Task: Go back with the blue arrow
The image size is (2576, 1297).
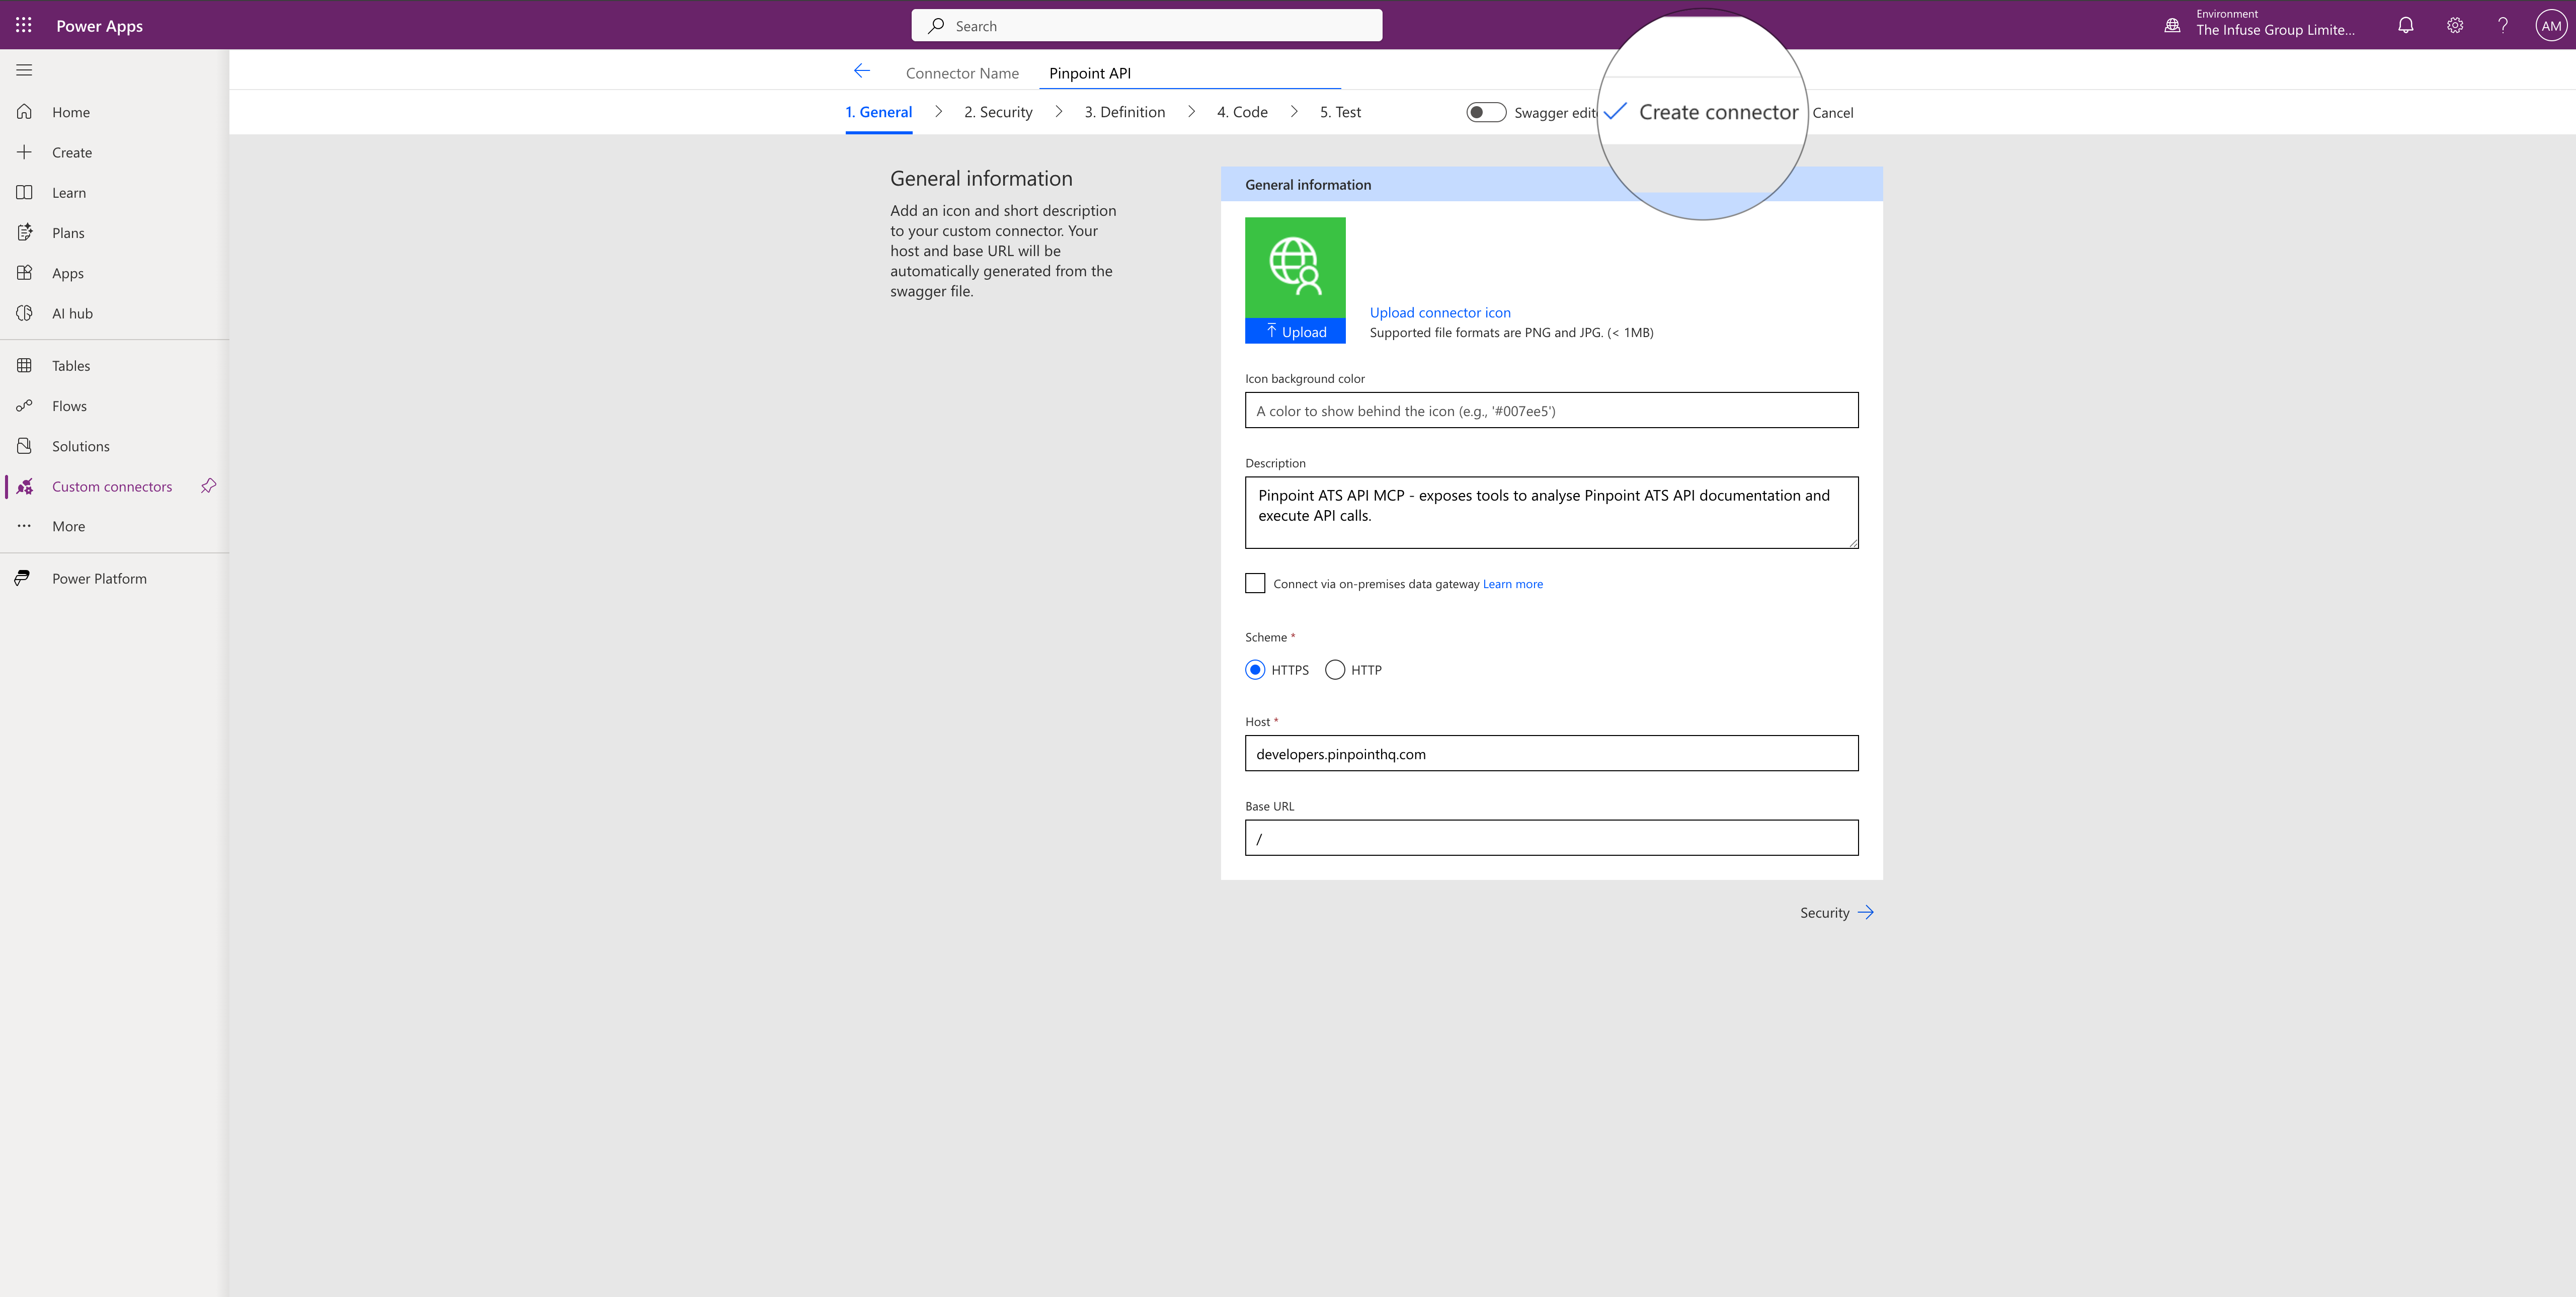Action: point(862,71)
